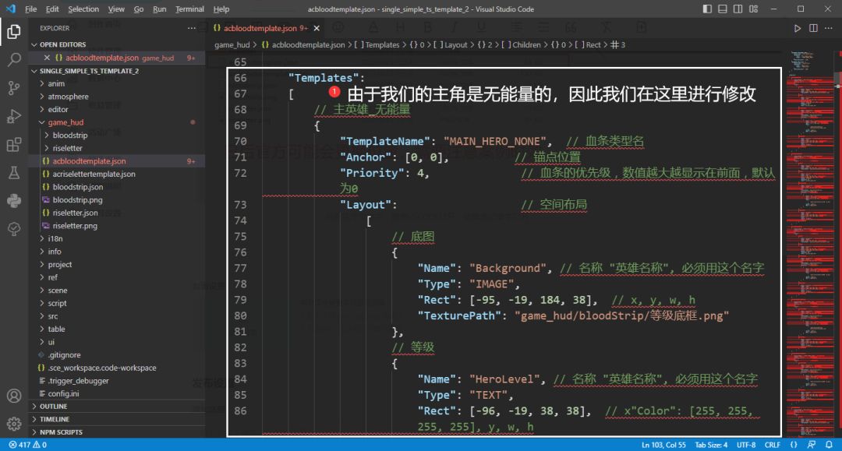The image size is (842, 451).
Task: Open the Terminal menu
Action: tap(189, 9)
